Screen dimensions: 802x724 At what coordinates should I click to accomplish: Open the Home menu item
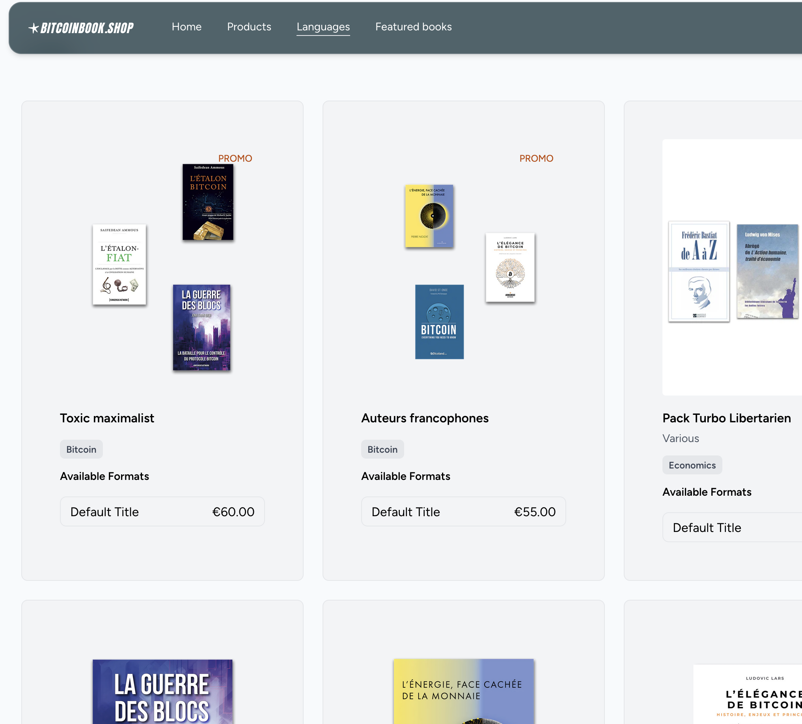pos(187,27)
